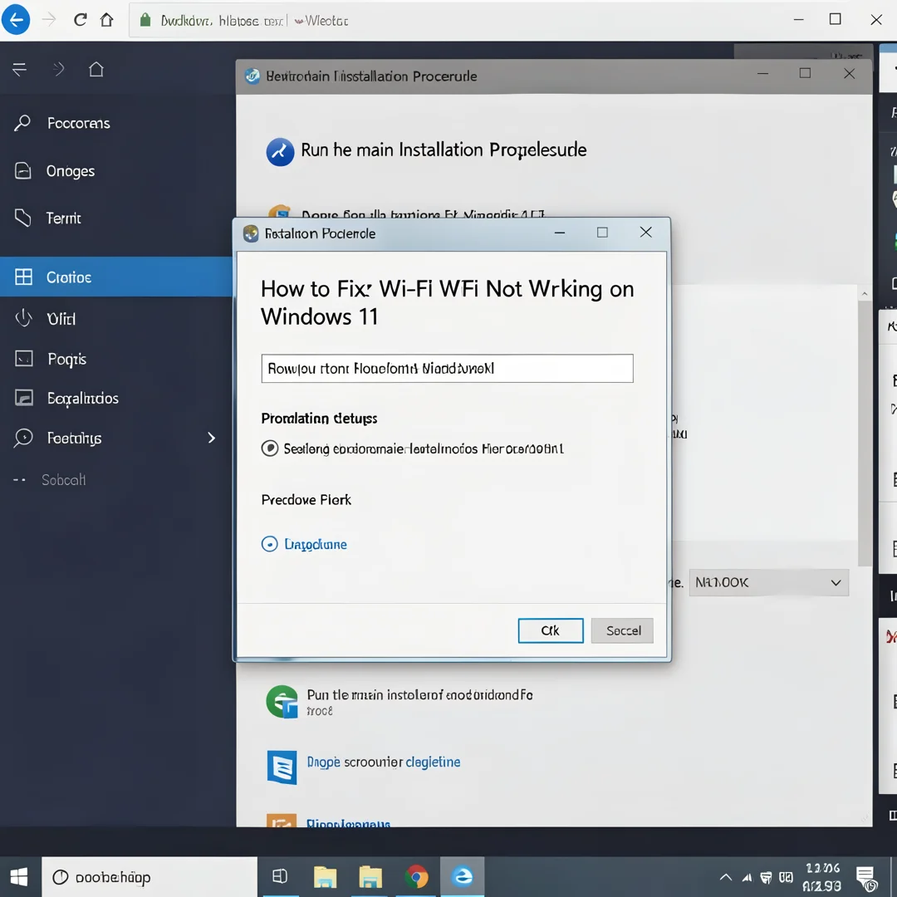Click the power icon beside Vlid

(x=23, y=318)
